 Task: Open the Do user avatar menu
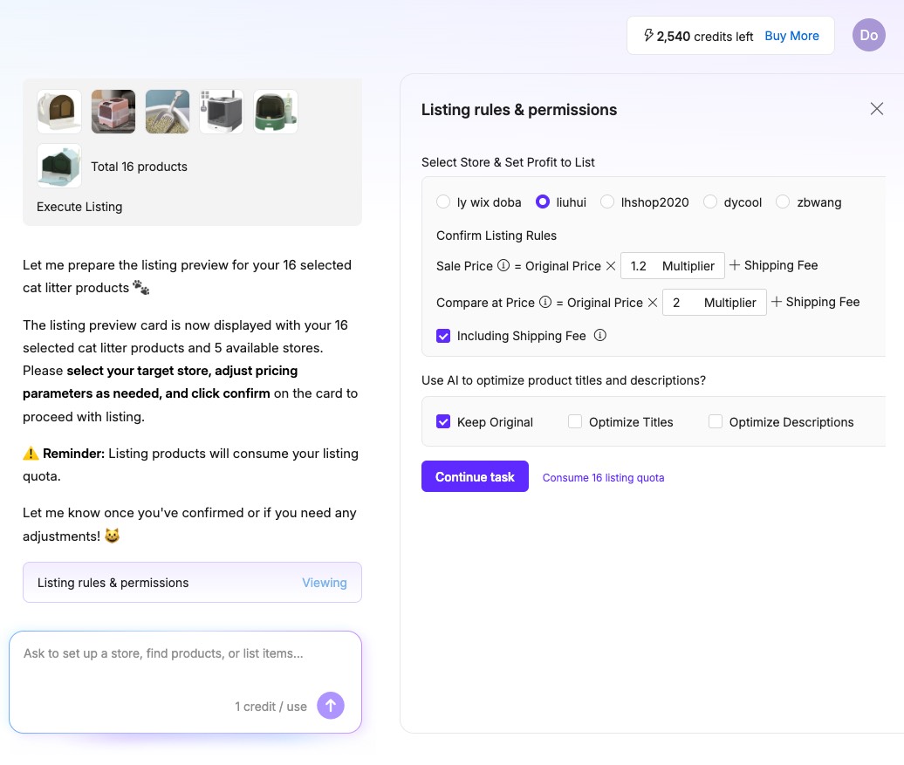(x=868, y=35)
